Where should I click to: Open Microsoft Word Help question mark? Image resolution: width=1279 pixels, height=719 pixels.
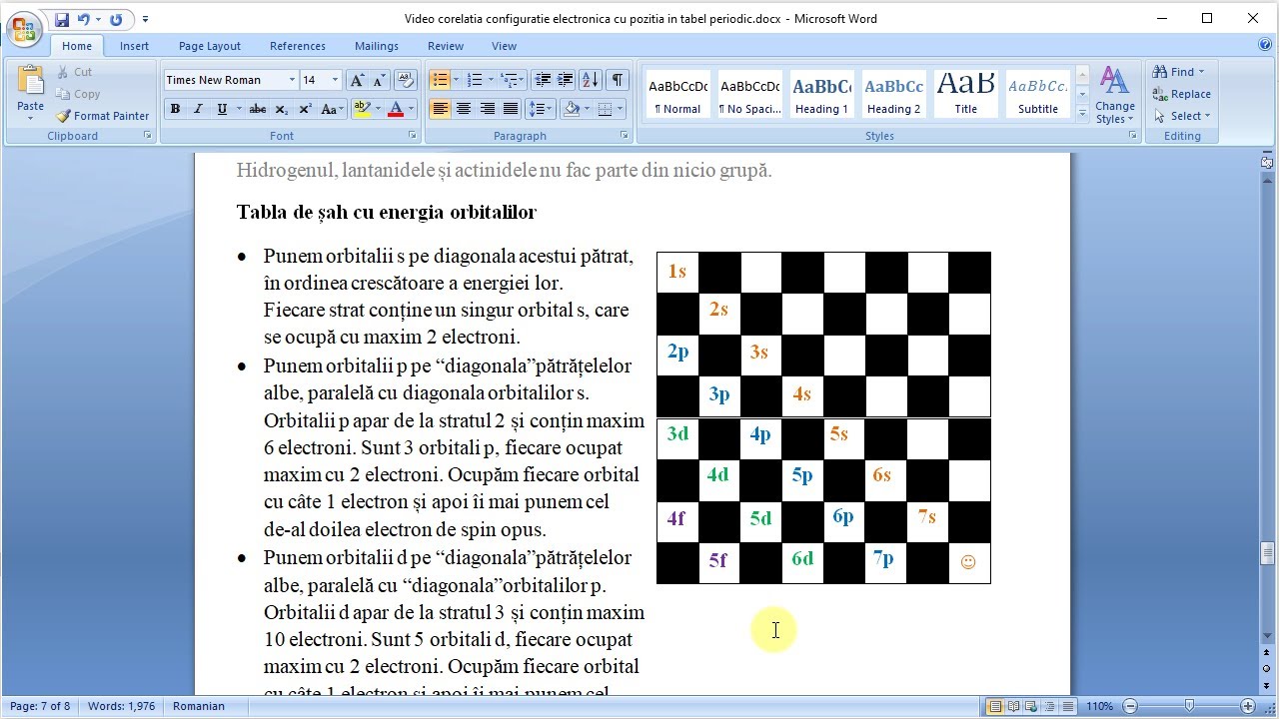tap(1265, 45)
